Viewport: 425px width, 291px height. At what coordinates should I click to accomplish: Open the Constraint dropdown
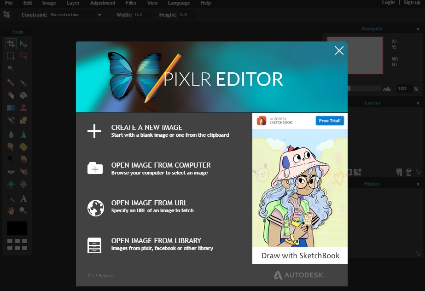pos(76,15)
